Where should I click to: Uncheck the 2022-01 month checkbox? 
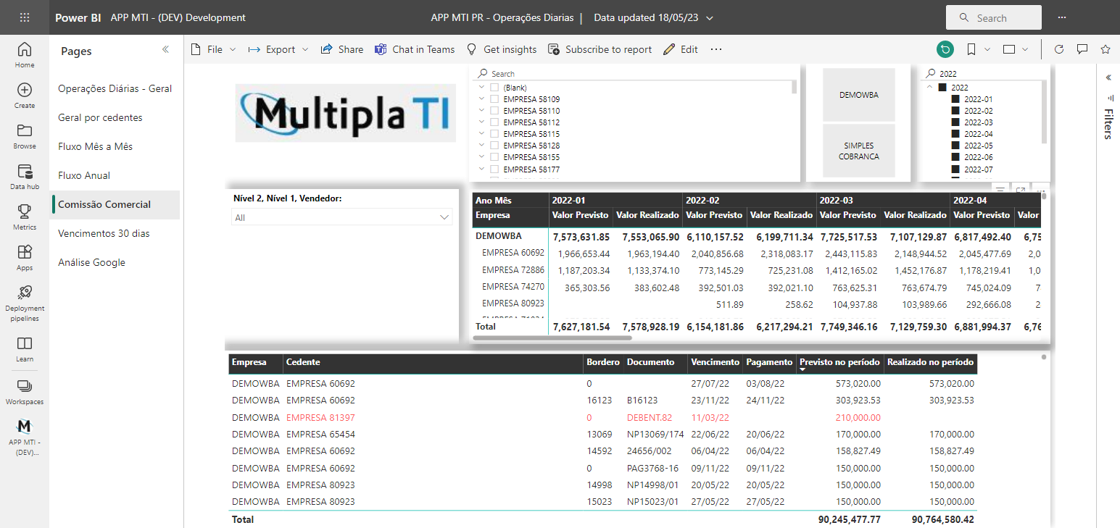[955, 99]
